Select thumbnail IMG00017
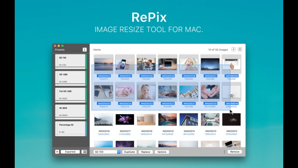The image size is (298, 168). [x=125, y=119]
